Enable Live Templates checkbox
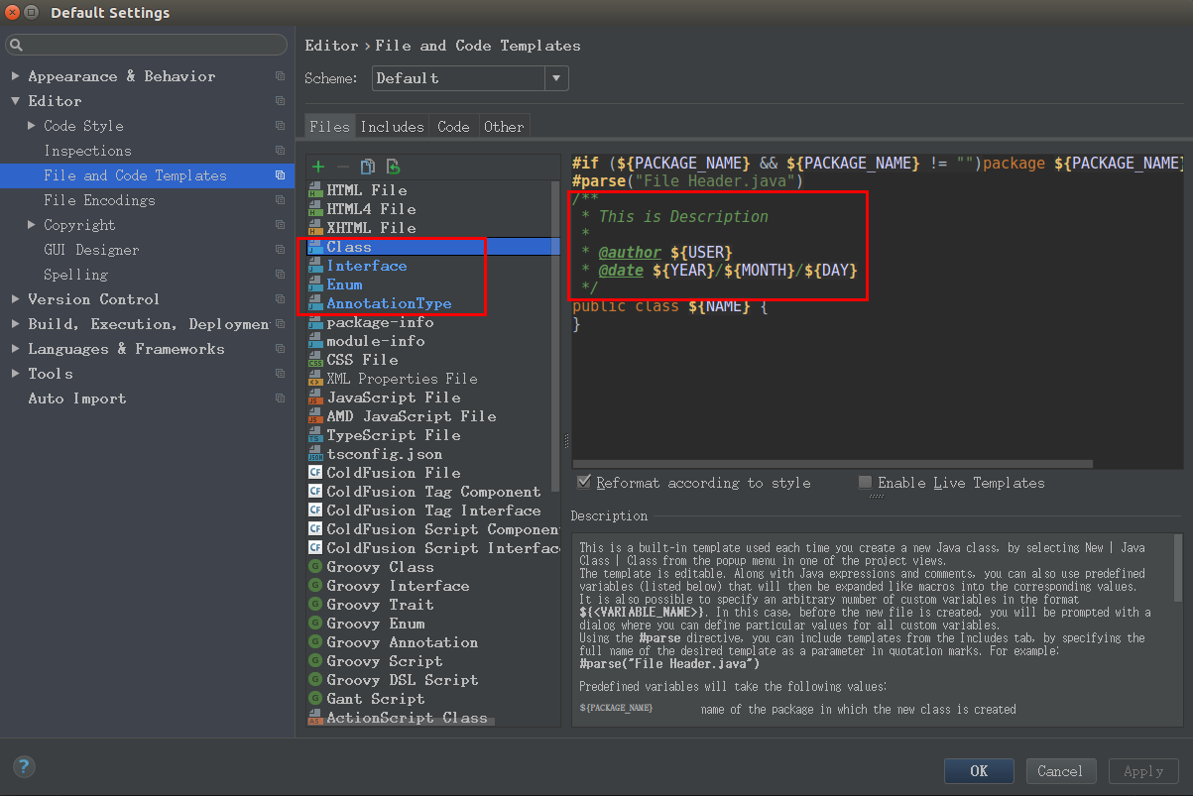This screenshot has height=796, width=1193. click(865, 482)
